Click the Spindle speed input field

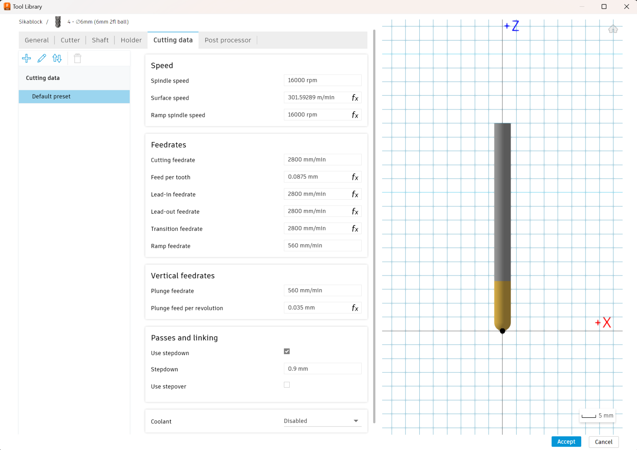(322, 80)
